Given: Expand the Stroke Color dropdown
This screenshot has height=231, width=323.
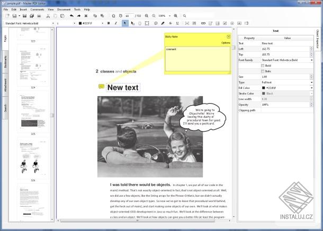Looking at the screenshot, I should pyautogui.click(x=311, y=94).
